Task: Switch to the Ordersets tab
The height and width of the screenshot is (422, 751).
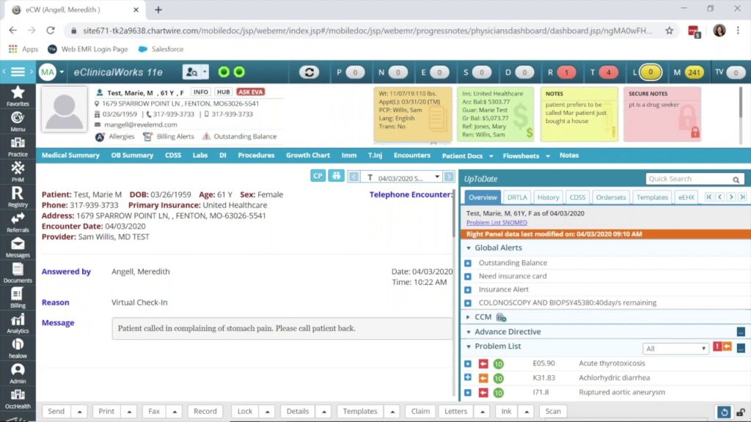Action: [x=611, y=197]
